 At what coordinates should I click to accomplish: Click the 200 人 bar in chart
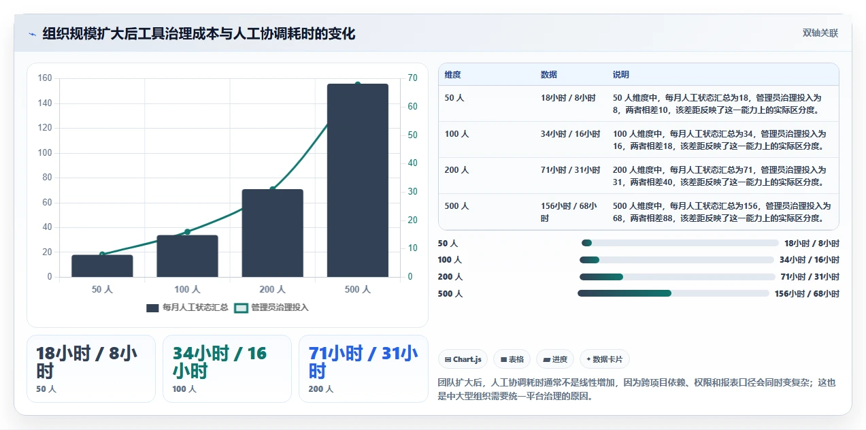click(273, 233)
